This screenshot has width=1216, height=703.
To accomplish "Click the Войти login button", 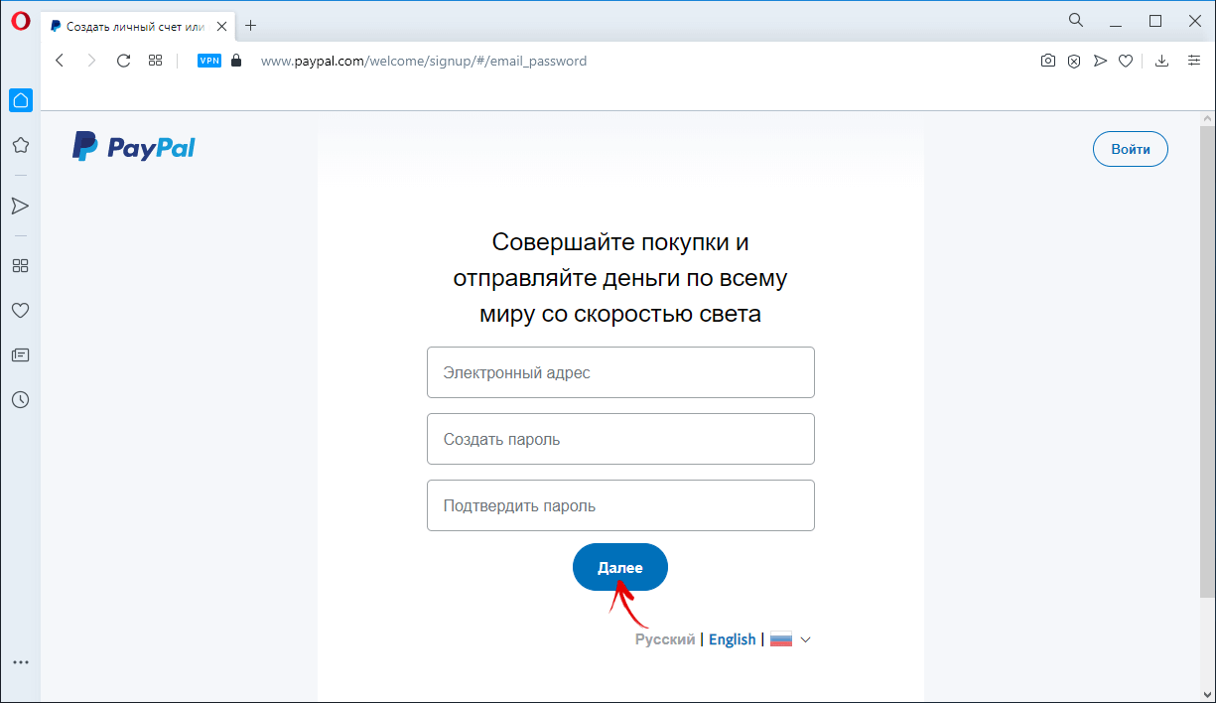I will coord(1131,149).
